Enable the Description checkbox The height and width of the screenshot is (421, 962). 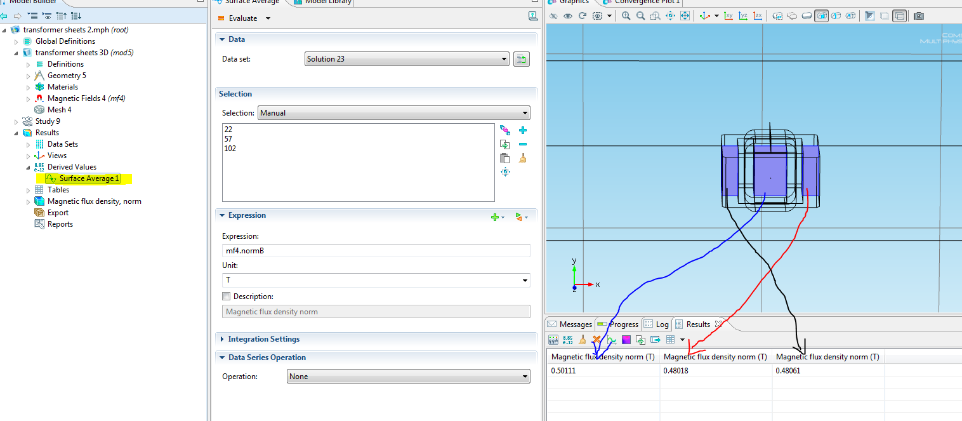(x=227, y=297)
